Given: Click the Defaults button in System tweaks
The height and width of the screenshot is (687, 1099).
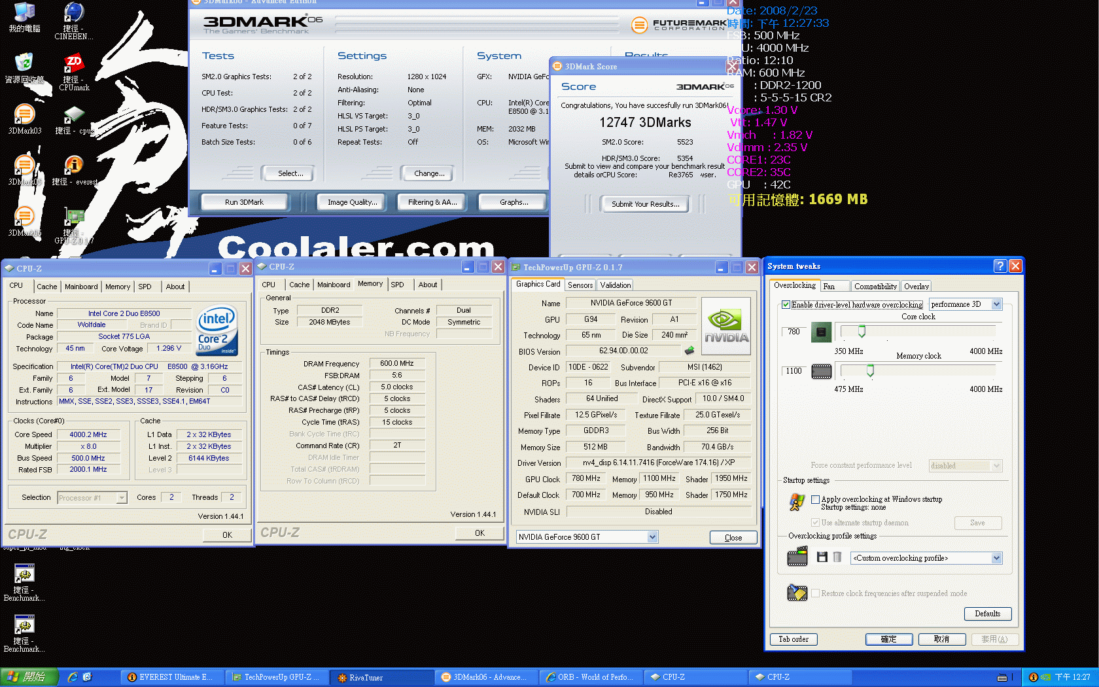Looking at the screenshot, I should 988,614.
